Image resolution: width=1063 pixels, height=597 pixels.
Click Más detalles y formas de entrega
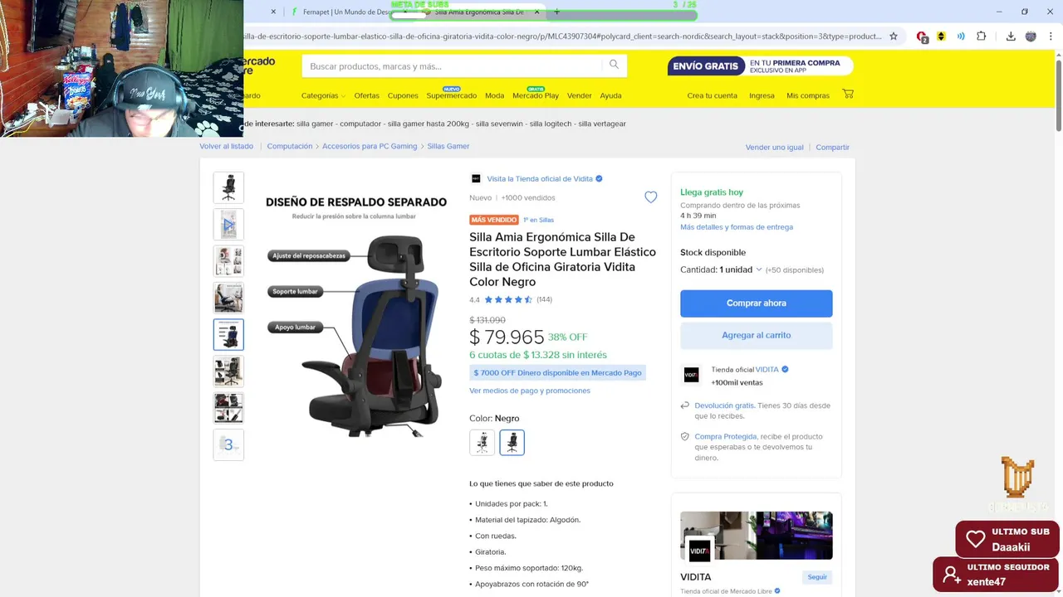click(x=737, y=226)
